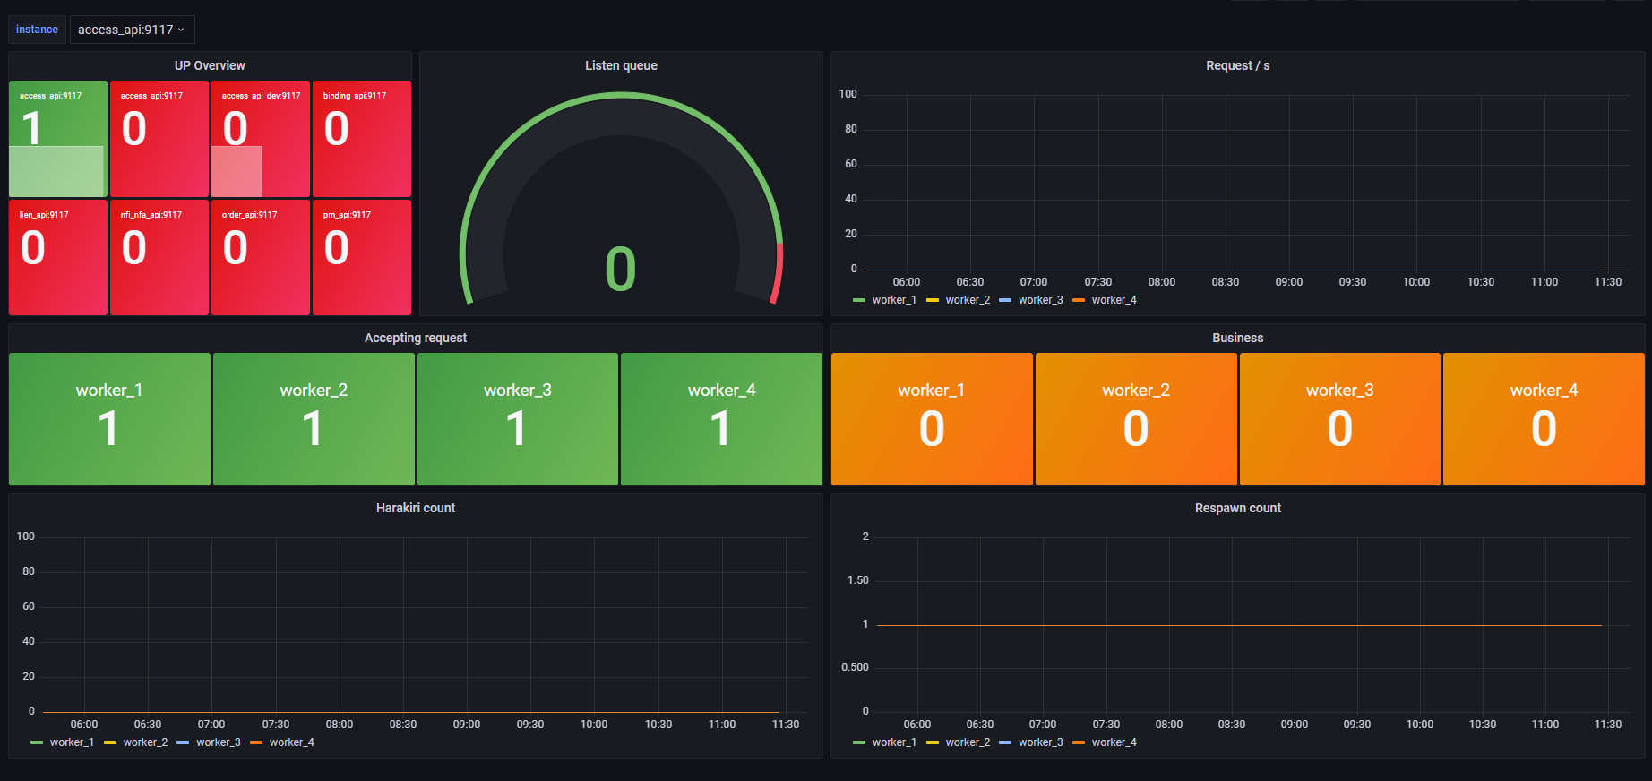This screenshot has height=781, width=1652.
Task: Click worker_2 tile in Business panel
Action: point(1136,419)
